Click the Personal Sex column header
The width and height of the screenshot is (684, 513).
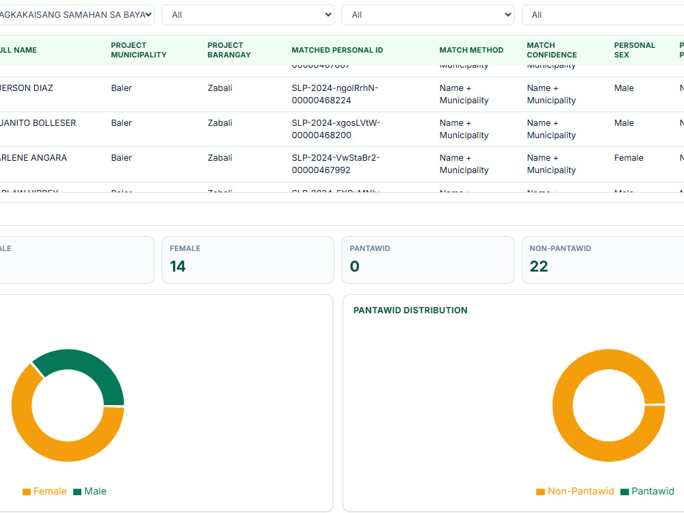(x=634, y=50)
